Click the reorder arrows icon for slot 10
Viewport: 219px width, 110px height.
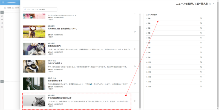tap(201, 62)
